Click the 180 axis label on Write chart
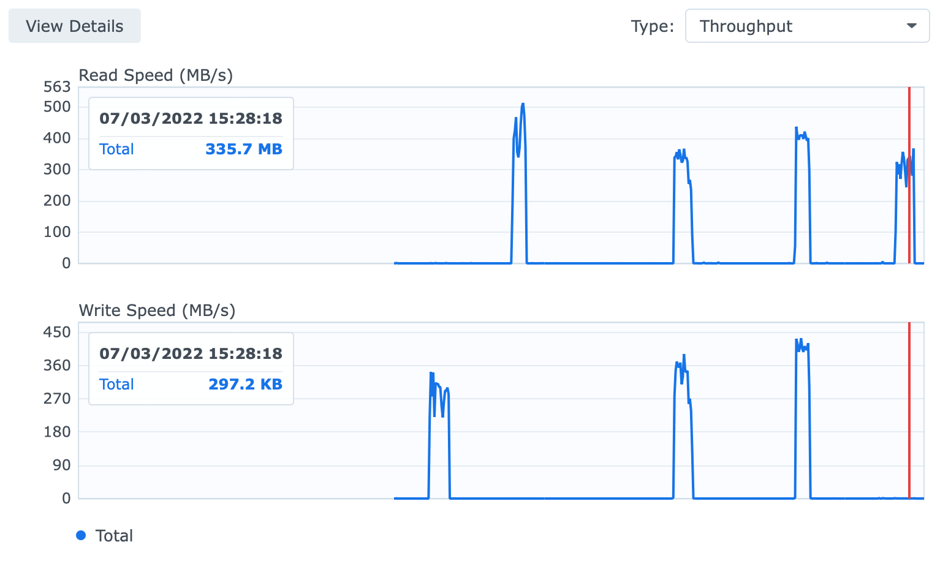This screenshot has height=561, width=940. coord(57,432)
